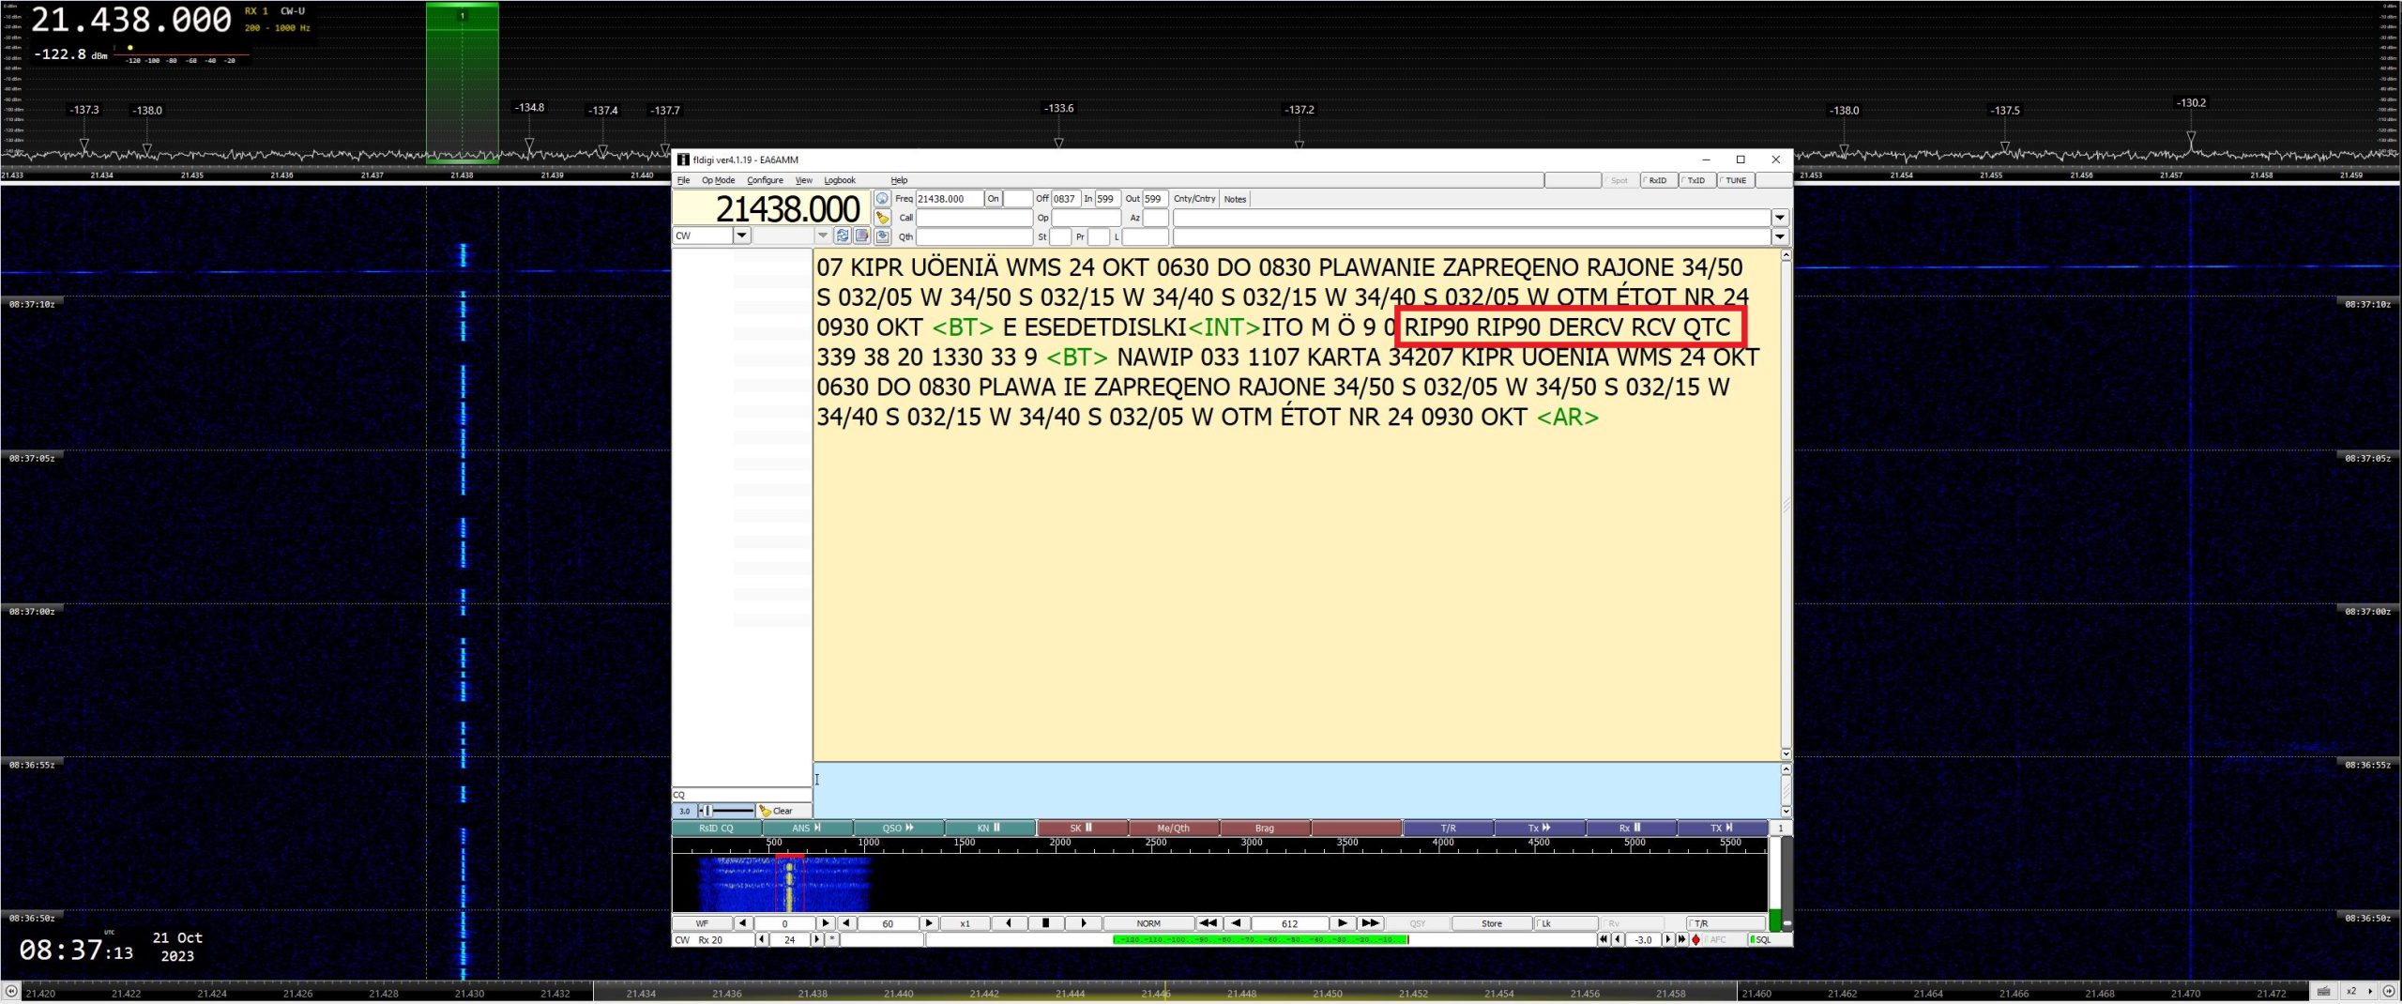Click the zoom-out icon at bottom-left corner
Image resolution: width=2402 pixels, height=1004 pixels.
pyautogui.click(x=11, y=991)
